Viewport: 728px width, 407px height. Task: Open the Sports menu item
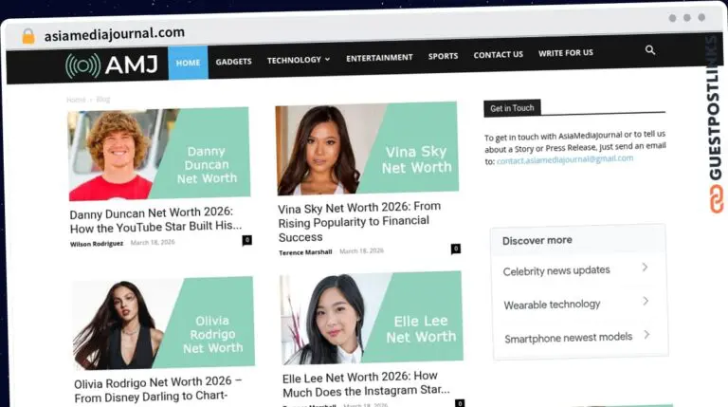(443, 56)
